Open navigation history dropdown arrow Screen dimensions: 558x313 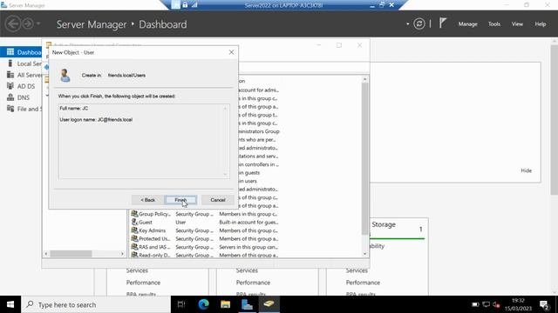point(38,23)
